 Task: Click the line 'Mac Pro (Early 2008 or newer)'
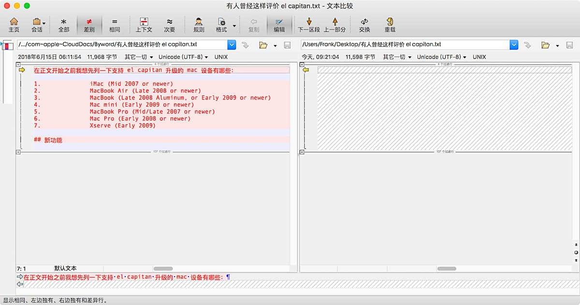point(140,119)
